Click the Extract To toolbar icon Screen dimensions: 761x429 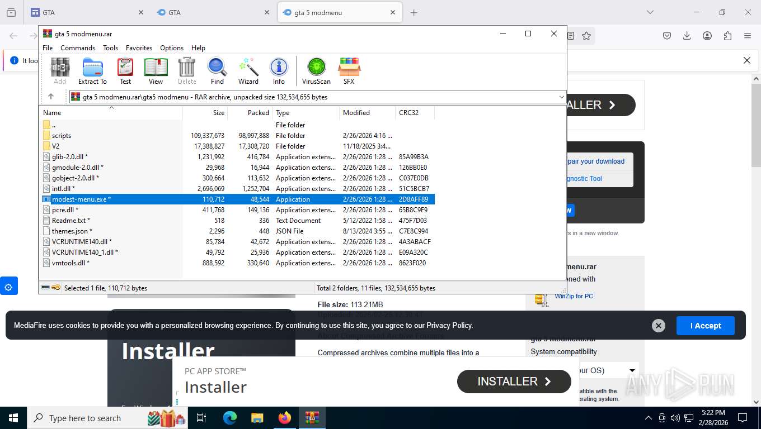[92, 71]
